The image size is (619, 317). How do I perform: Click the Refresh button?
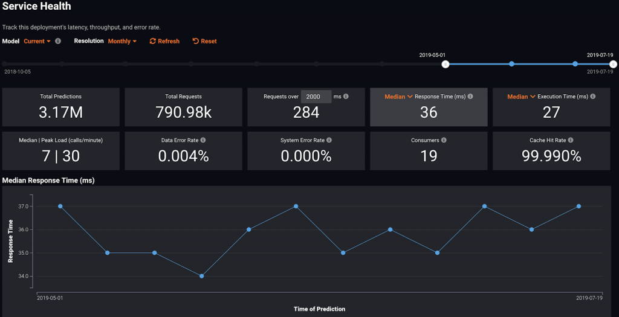tap(164, 41)
